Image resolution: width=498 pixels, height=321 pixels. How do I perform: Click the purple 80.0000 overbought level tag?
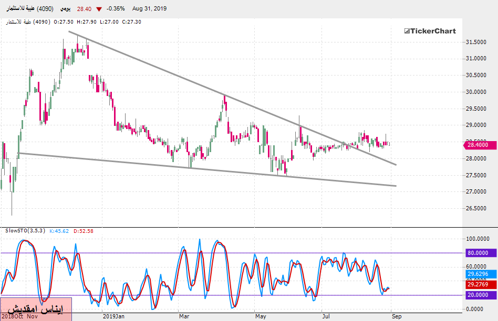coord(478,253)
